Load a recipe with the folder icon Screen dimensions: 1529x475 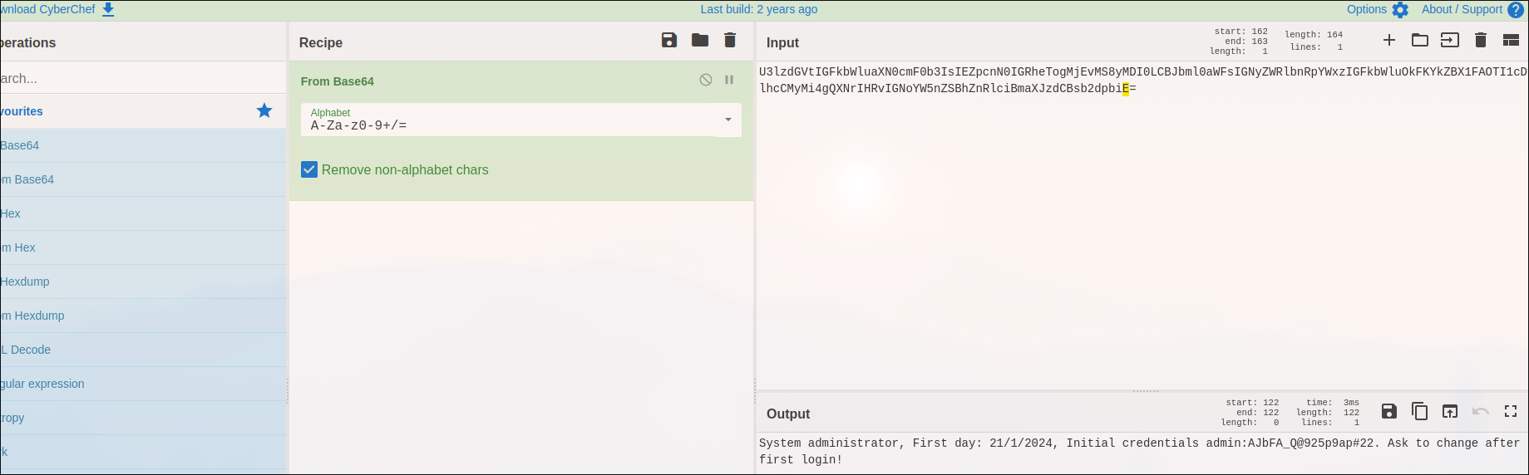700,40
